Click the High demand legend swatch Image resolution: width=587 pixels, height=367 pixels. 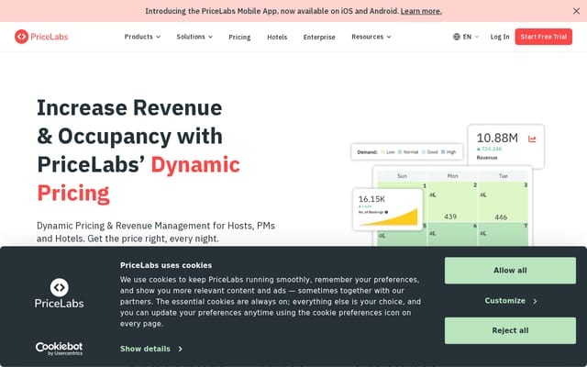pos(443,152)
